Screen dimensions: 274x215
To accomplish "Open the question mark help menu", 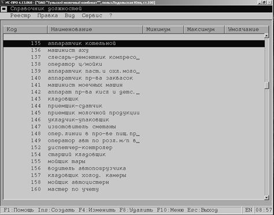I will pyautogui.click(x=110, y=16).
